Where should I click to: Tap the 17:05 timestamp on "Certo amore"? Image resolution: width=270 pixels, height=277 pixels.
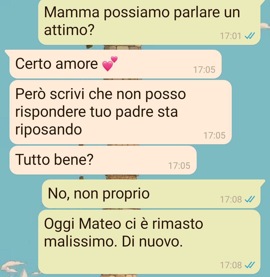tap(204, 69)
